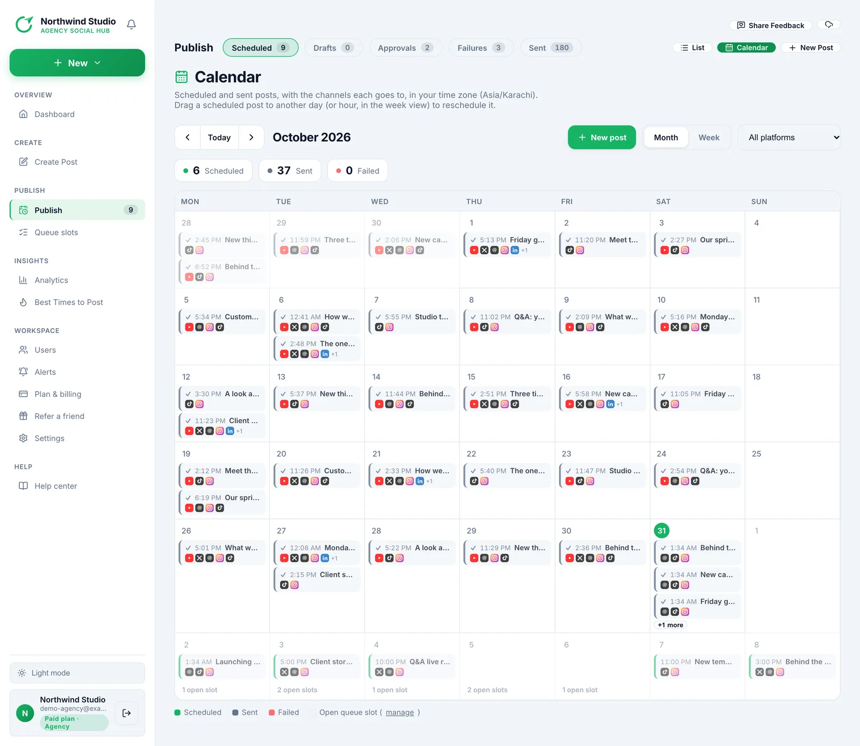The width and height of the screenshot is (860, 746).
Task: Select the Sent tab
Action: tap(551, 48)
